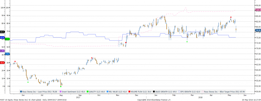Click the red 30.0 left-axis value tag
This screenshot has width=261, height=101.
tap(2, 63)
